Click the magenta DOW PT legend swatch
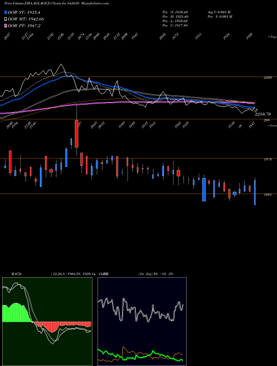The image size is (277, 366). 6,26
